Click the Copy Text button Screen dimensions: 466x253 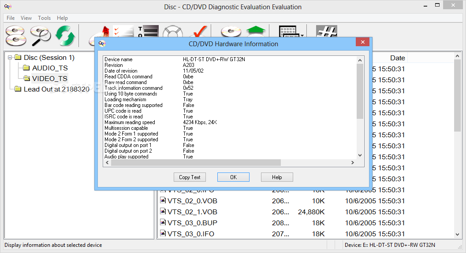pos(190,177)
